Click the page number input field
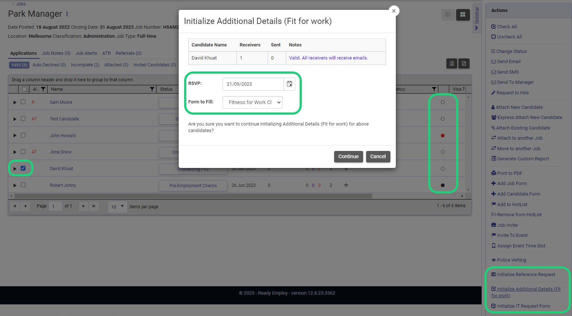Screen dimensions: 572x316 tap(56, 206)
